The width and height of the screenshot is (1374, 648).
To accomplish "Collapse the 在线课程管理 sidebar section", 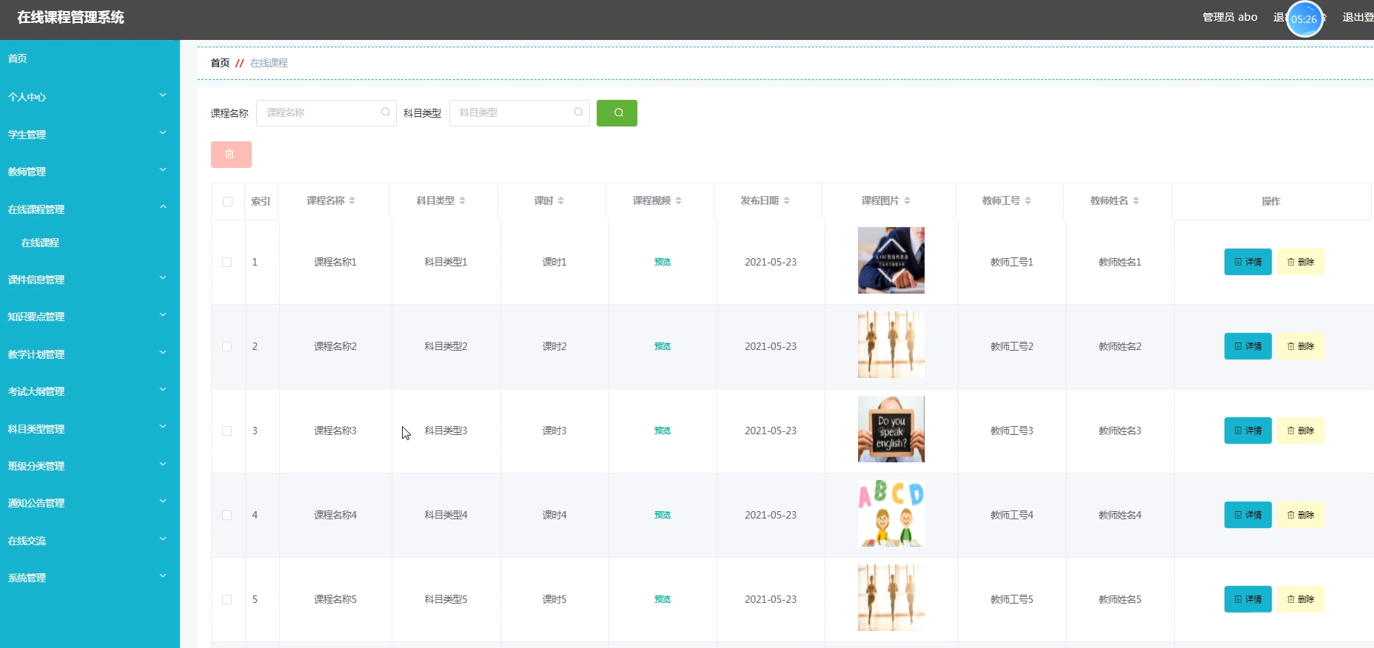I will pos(90,209).
